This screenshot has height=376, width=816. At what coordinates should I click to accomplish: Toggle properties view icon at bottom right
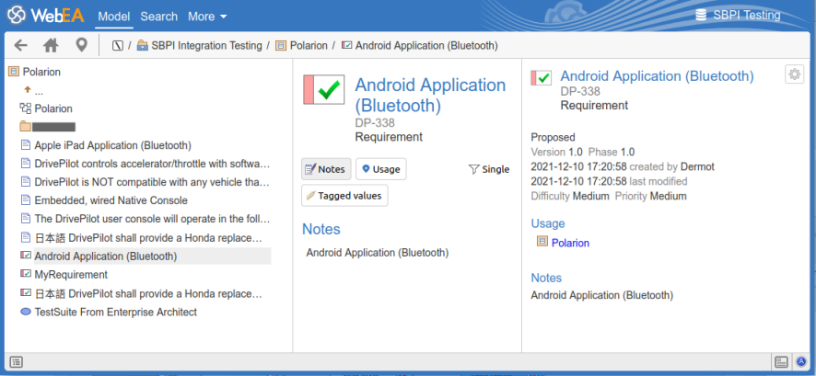781,361
